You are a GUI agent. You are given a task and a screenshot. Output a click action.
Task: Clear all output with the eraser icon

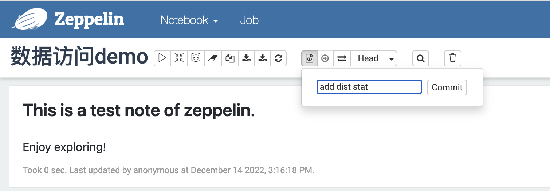point(213,58)
